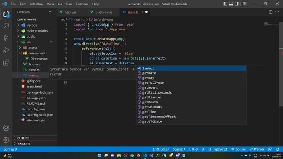Click the Prettier status item
The width and height of the screenshot is (283, 159).
pyautogui.click(x=256, y=149)
